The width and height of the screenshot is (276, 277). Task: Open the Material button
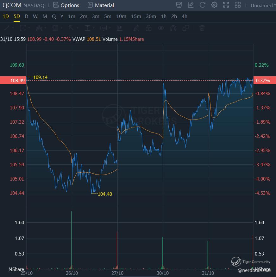point(101,5)
